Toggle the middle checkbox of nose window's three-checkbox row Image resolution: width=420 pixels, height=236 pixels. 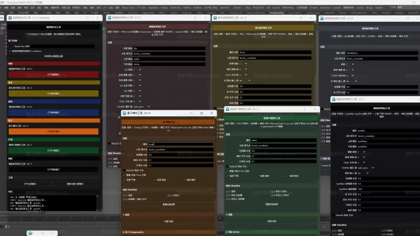[x=155, y=180]
